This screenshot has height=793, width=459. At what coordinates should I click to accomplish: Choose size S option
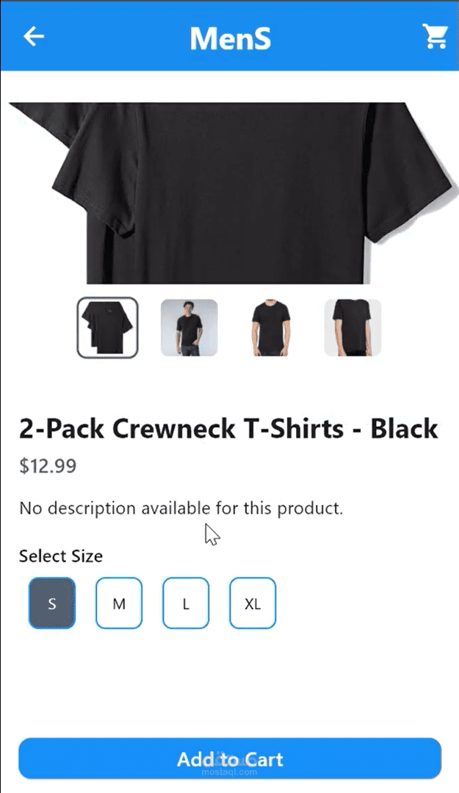(x=52, y=603)
